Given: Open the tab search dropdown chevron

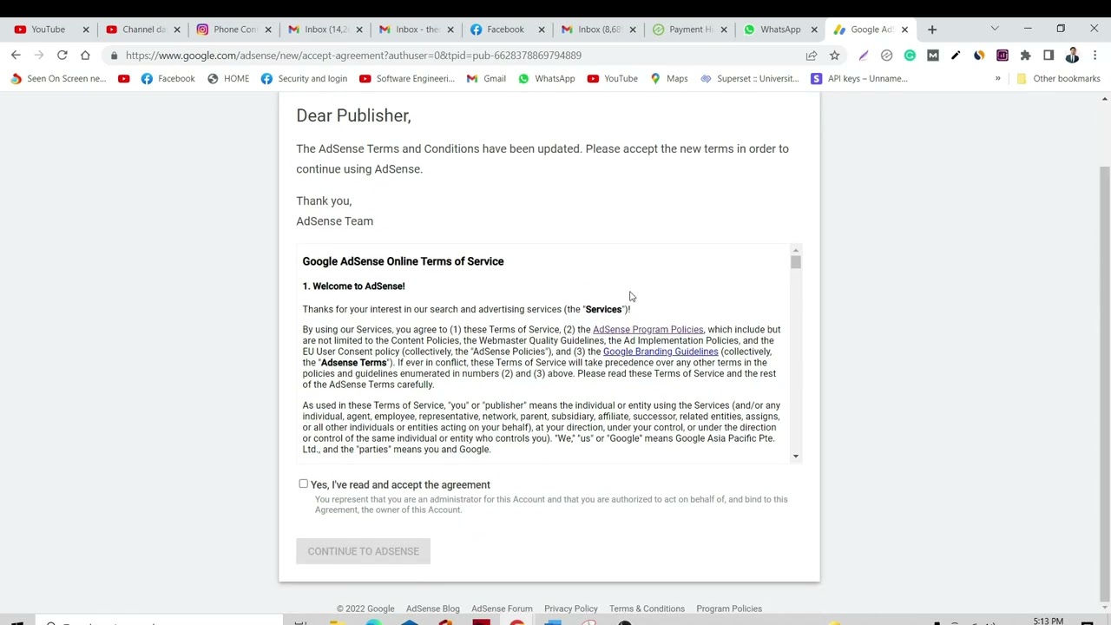Looking at the screenshot, I should (x=995, y=30).
